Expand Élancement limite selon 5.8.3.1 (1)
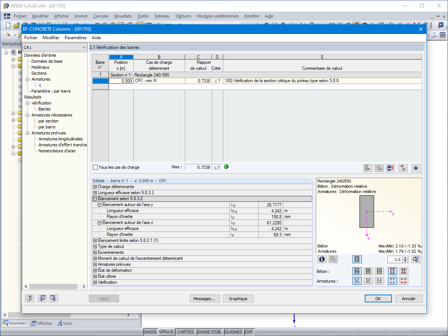448x336 pixels. pyautogui.click(x=95, y=240)
